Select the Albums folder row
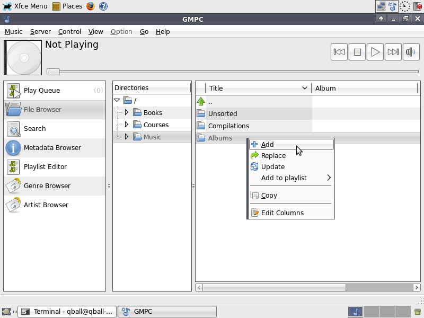Viewport: 424px width, 318px height. [x=221, y=138]
